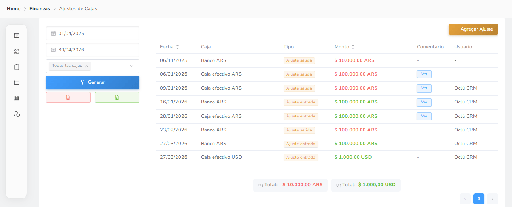Click the $ 1.000,00 USD row amount

click(x=353, y=157)
